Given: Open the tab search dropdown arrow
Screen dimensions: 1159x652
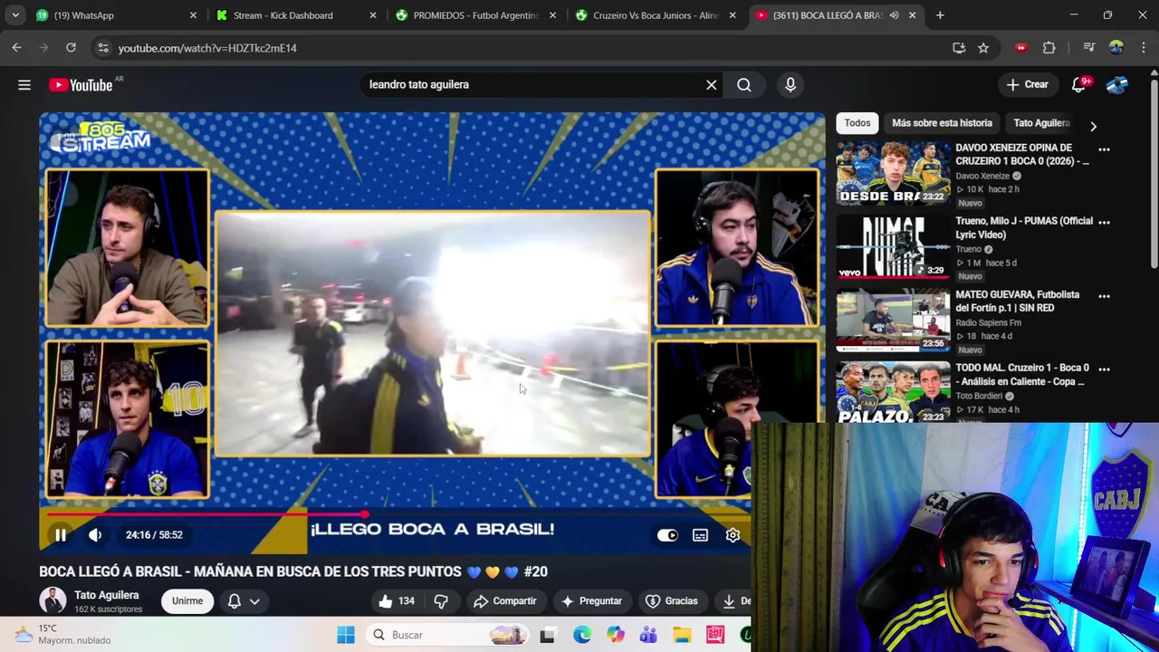Looking at the screenshot, I should coord(15,15).
